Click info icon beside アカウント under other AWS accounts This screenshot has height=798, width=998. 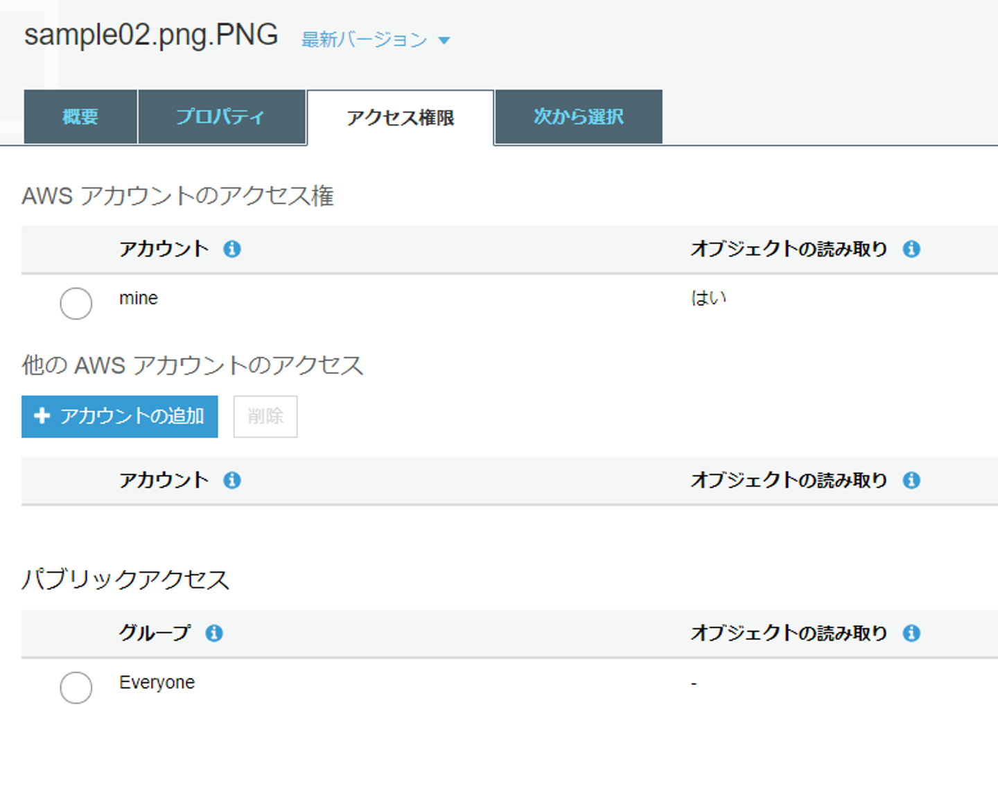(x=232, y=480)
